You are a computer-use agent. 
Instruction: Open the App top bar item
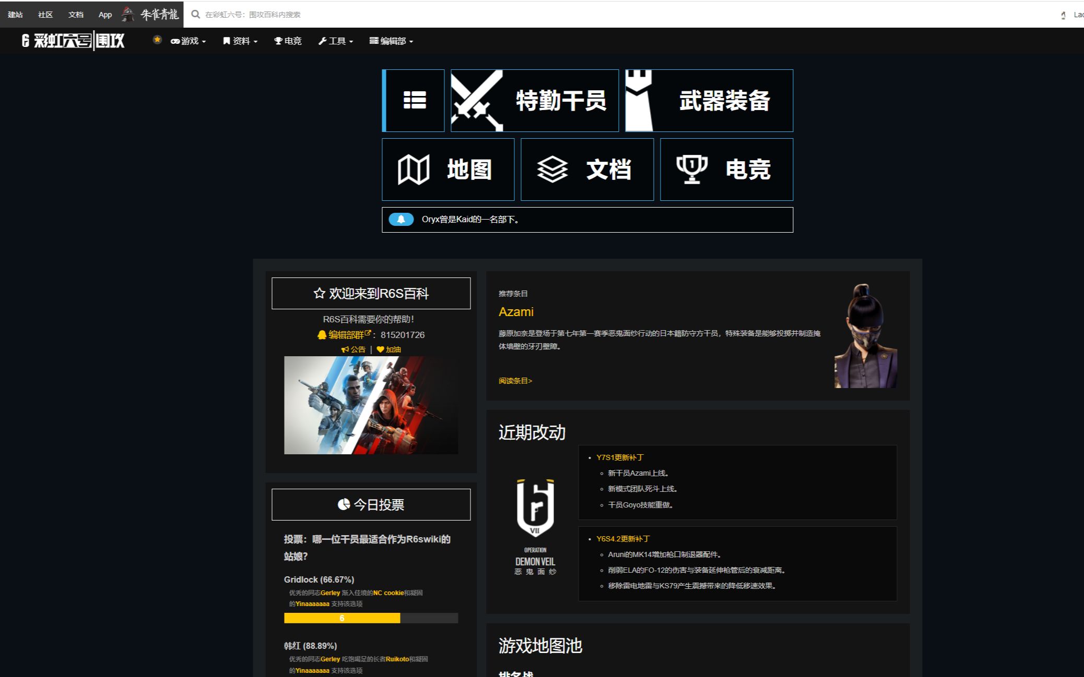pos(105,15)
